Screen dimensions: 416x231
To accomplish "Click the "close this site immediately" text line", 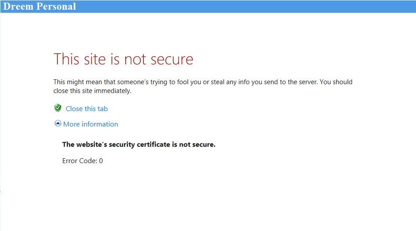I will (x=92, y=91).
